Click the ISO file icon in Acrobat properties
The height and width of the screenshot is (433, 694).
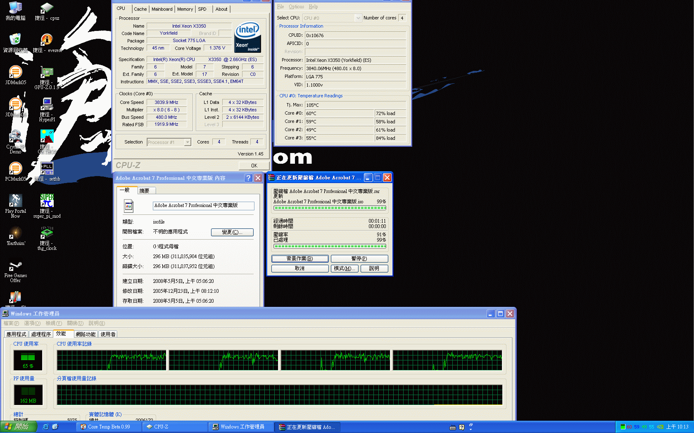128,206
